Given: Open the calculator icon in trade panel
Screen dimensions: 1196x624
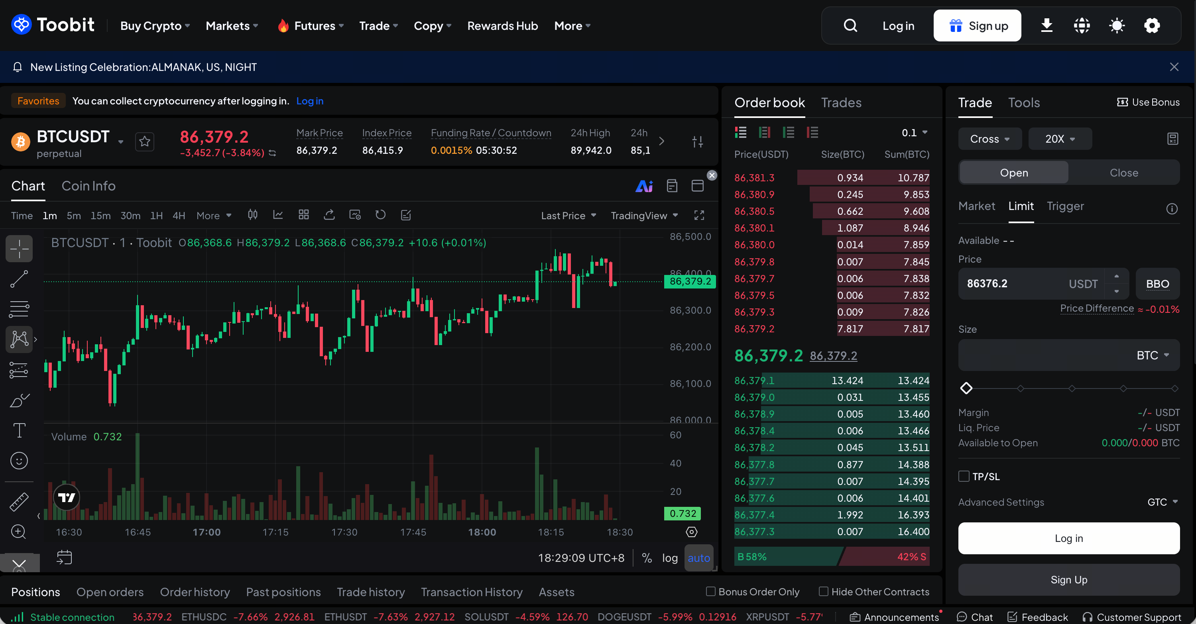Looking at the screenshot, I should click(x=1172, y=139).
